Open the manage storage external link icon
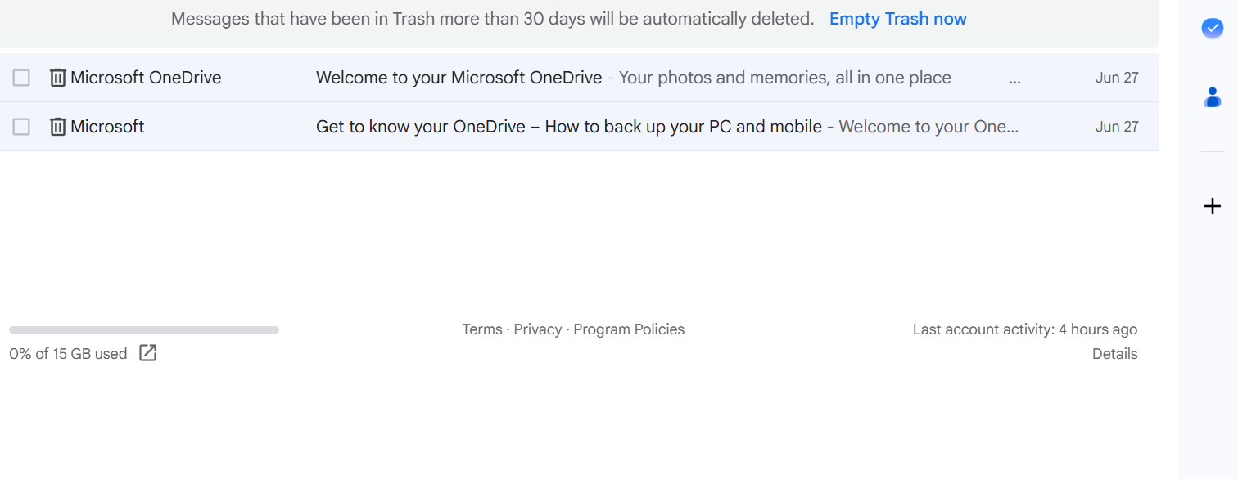Screen dimensions: 1238x479 (x=147, y=353)
